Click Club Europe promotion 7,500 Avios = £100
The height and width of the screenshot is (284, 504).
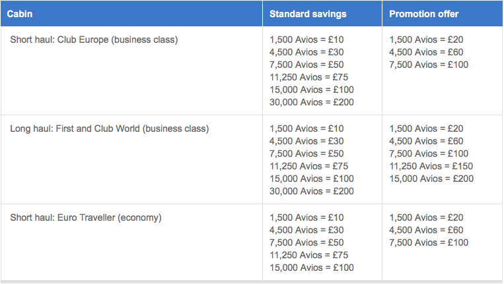429,65
